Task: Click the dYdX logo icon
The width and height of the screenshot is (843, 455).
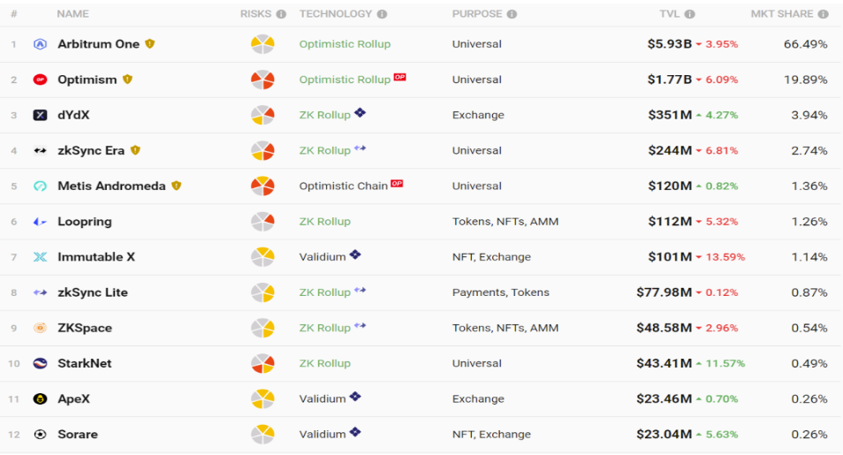Action: tap(40, 115)
